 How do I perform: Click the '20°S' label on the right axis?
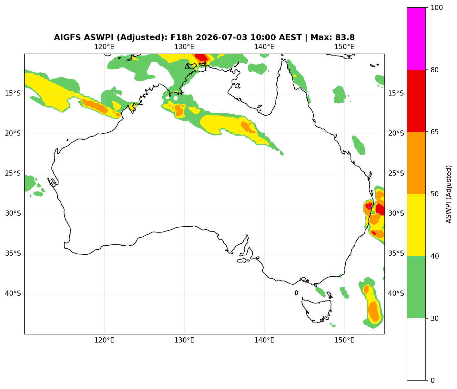tap(396, 134)
